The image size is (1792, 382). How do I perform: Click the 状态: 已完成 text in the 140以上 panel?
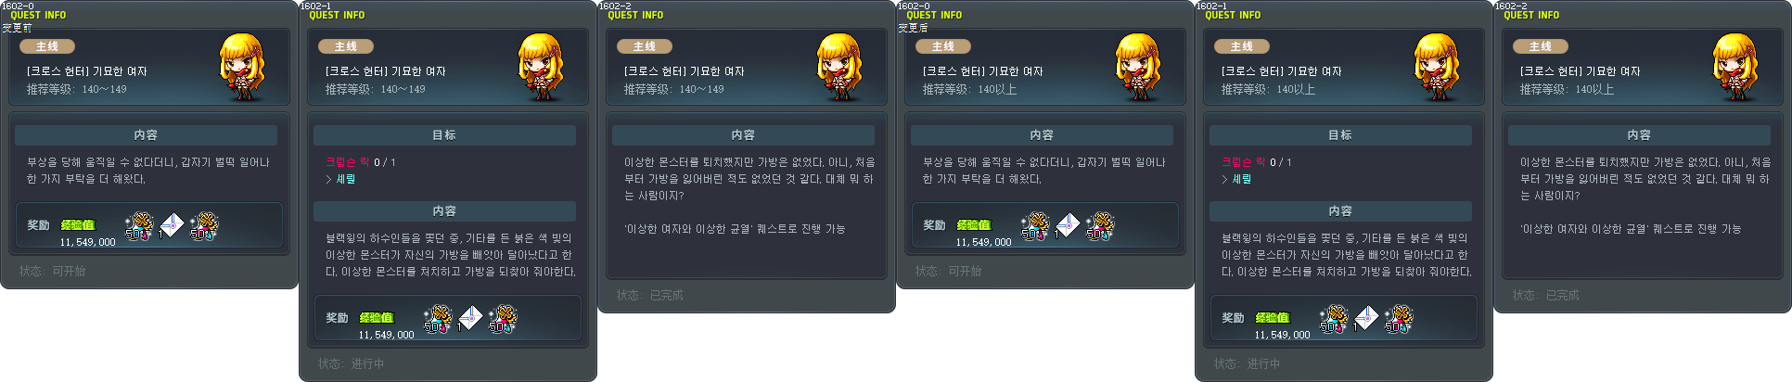point(1545,295)
